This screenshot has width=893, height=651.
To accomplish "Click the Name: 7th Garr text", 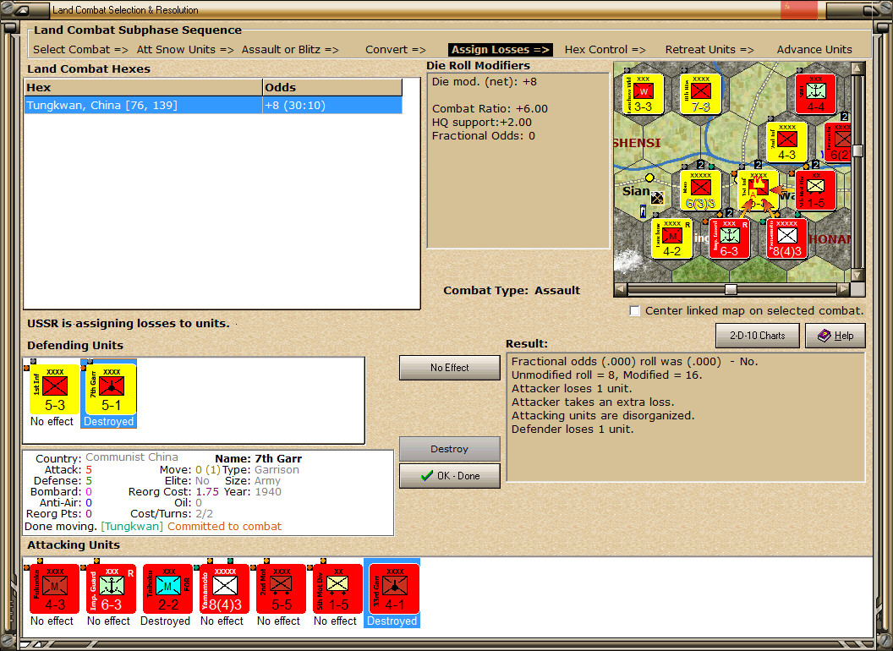I will (259, 458).
